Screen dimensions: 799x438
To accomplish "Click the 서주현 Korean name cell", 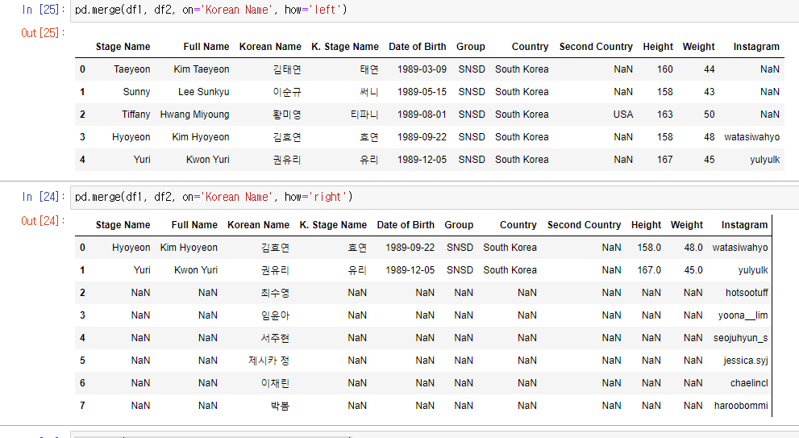I will (275, 338).
